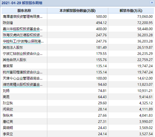Click share count 181.49

101,48
